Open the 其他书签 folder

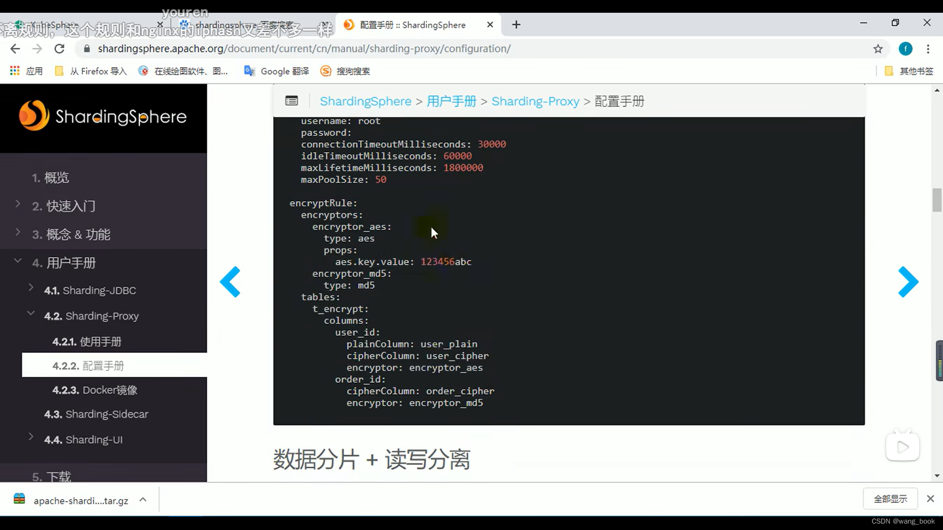[x=909, y=71]
